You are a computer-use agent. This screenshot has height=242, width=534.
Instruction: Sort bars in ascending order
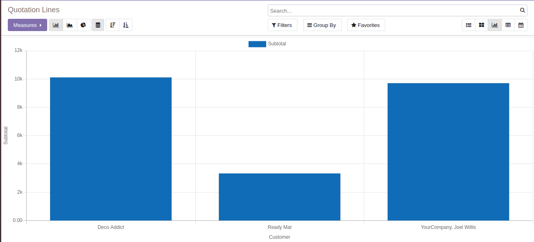click(x=126, y=25)
